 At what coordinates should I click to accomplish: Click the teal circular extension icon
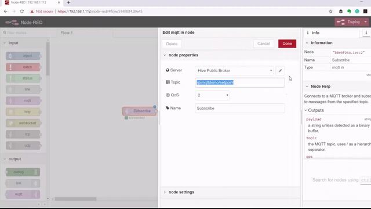click(x=357, y=11)
